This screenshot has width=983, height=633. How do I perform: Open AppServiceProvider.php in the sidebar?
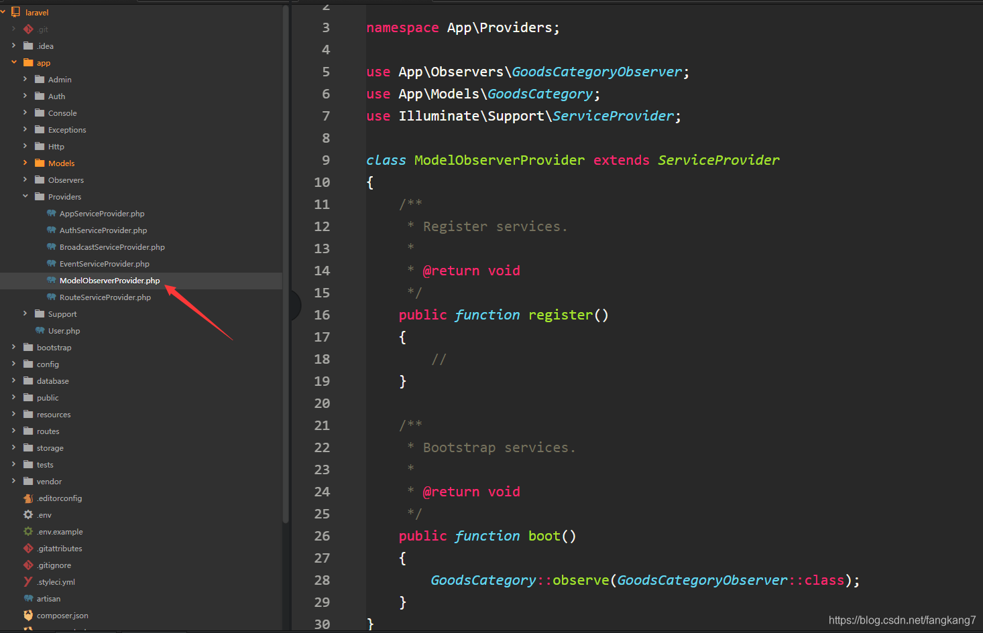tap(102, 214)
